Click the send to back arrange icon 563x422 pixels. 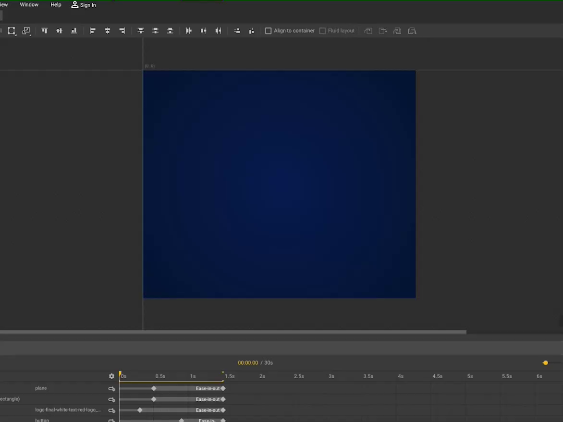(412, 31)
